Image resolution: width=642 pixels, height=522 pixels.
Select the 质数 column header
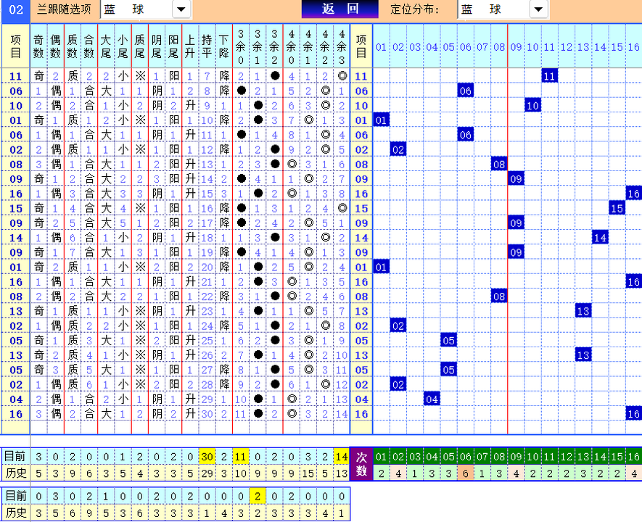(73, 46)
